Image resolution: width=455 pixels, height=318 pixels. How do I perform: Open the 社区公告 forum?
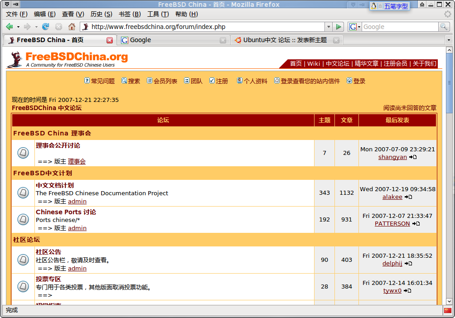[x=48, y=252]
